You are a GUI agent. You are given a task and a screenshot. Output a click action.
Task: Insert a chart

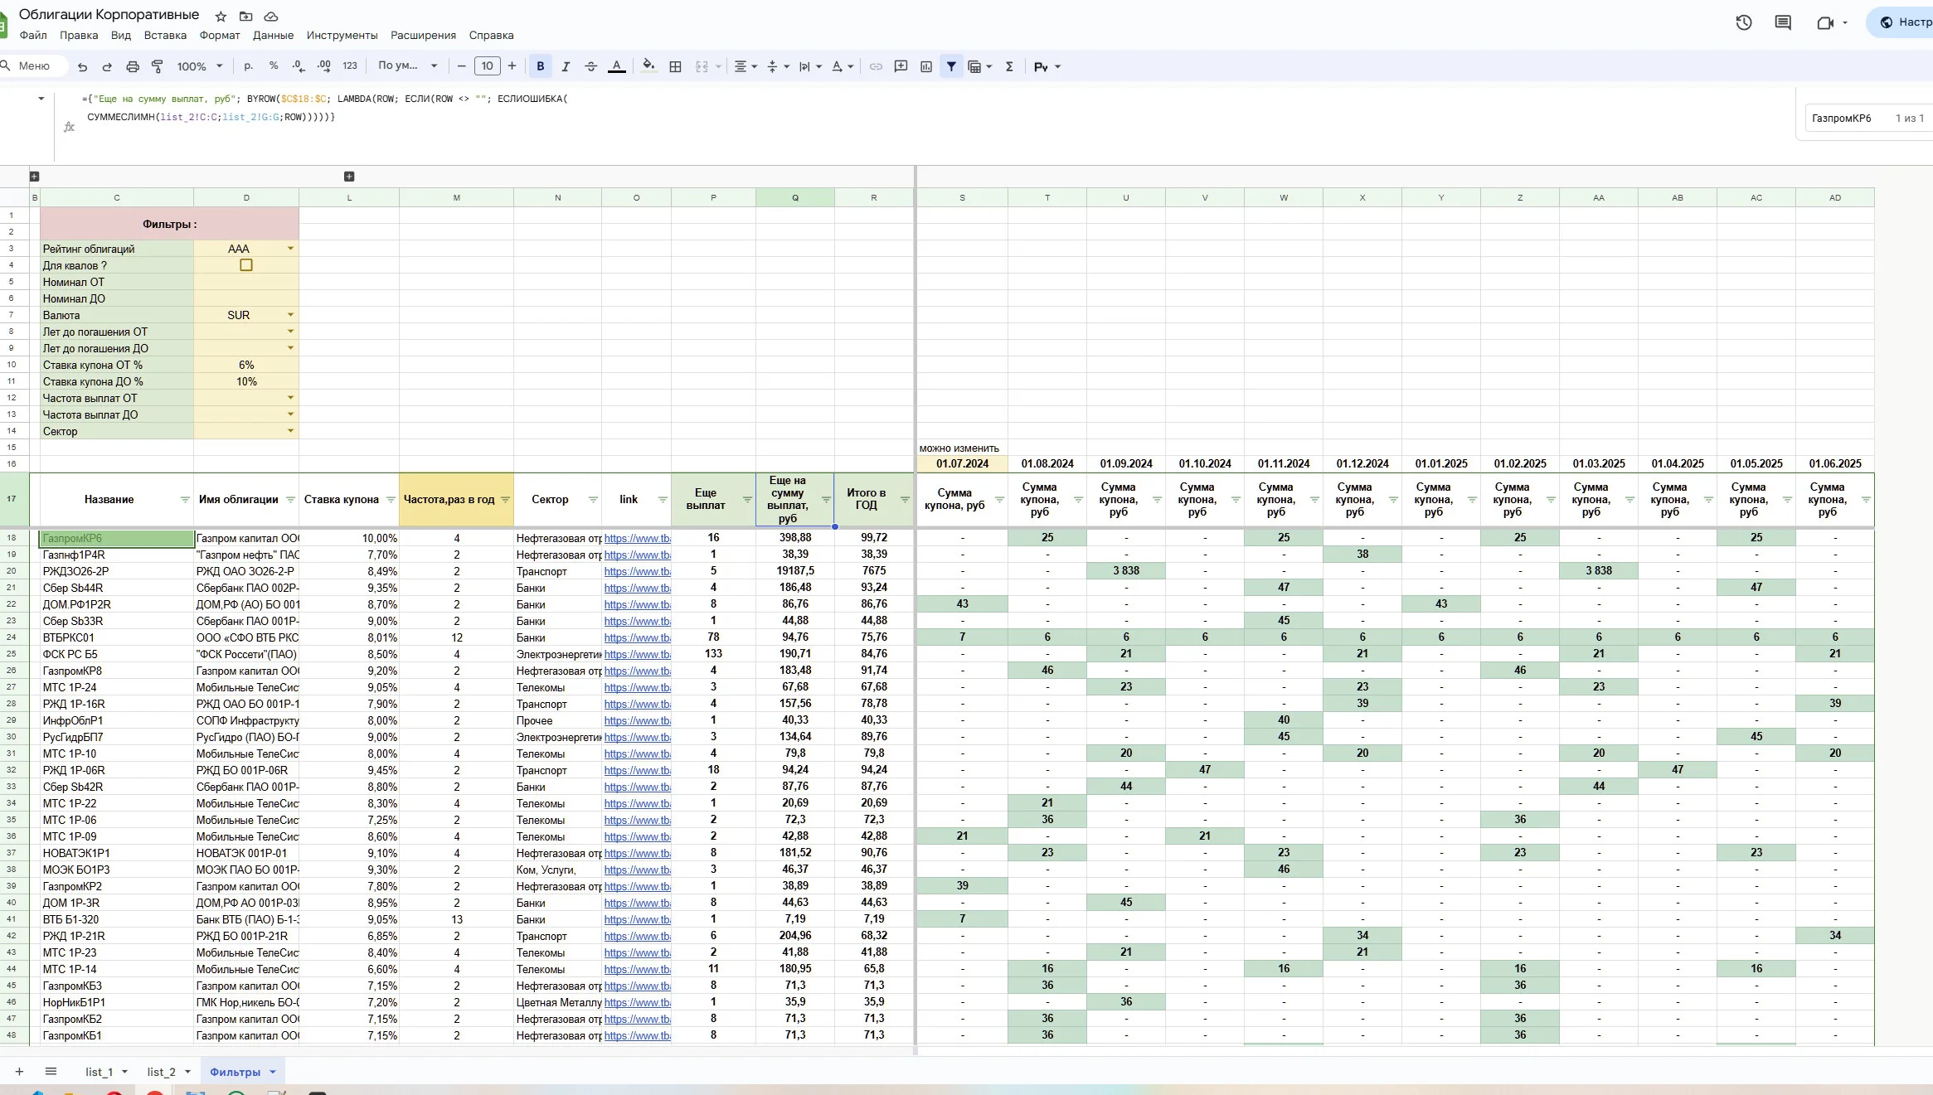click(926, 66)
